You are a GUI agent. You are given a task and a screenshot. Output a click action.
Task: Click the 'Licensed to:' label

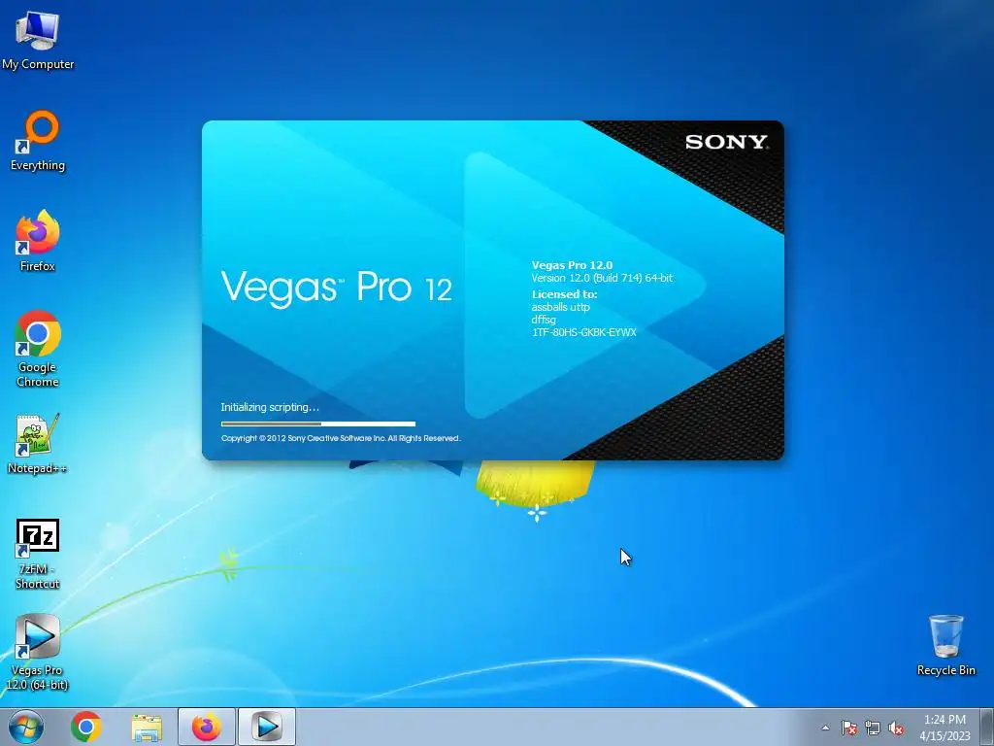point(564,293)
